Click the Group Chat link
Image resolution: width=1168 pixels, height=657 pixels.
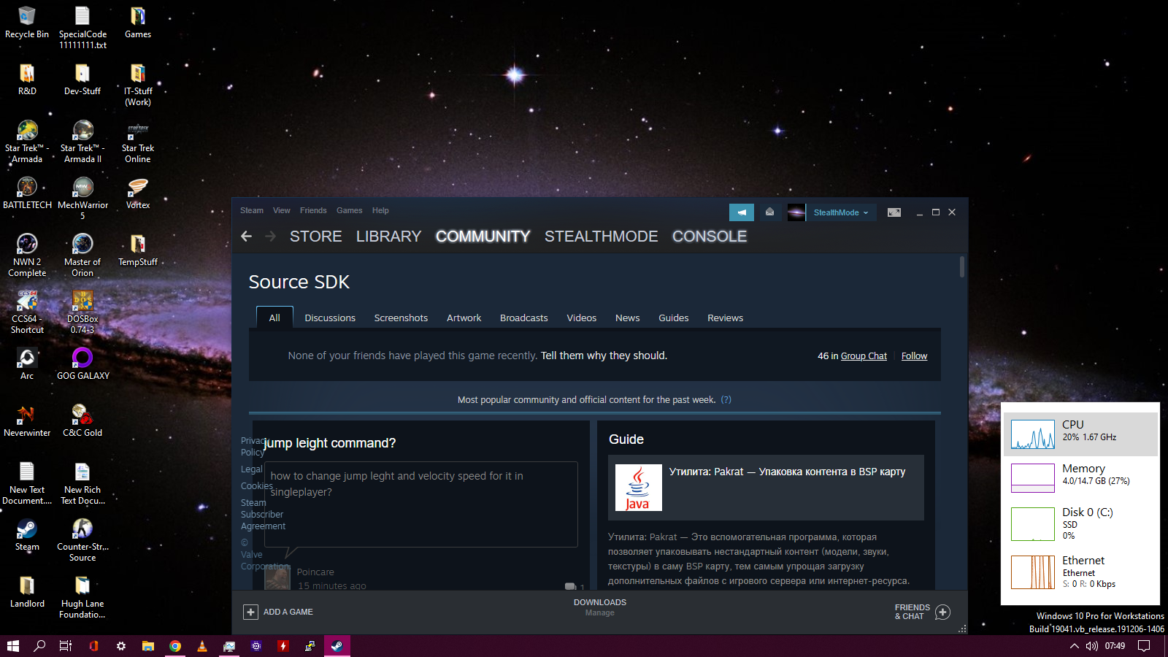(864, 356)
